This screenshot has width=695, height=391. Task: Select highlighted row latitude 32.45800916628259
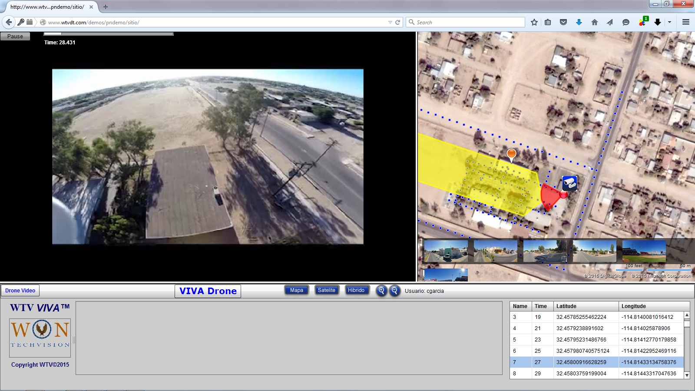pos(586,362)
